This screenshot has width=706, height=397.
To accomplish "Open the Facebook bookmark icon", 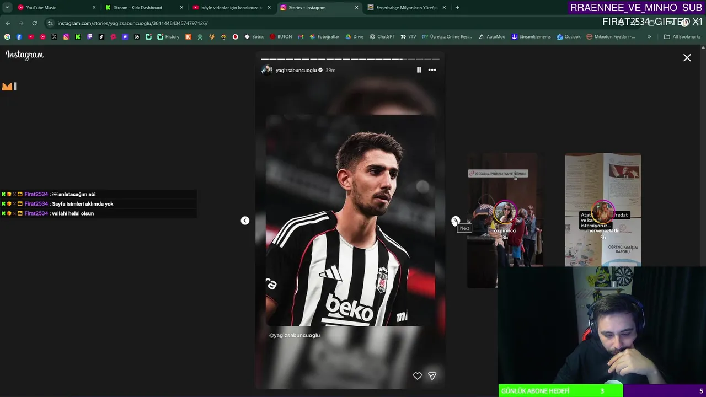I will pos(19,37).
